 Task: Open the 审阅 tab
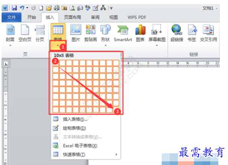(95, 17)
